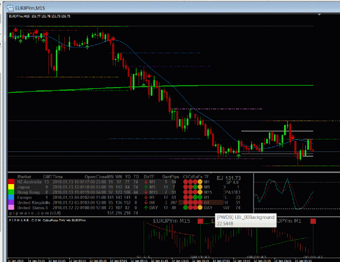Click the green signal dot in the DAY row
340x262 pixels.
186,208
